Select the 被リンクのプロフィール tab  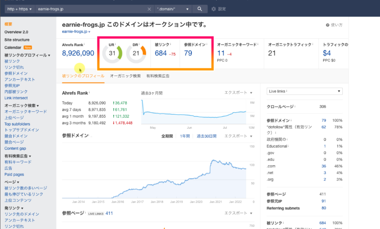83,76
